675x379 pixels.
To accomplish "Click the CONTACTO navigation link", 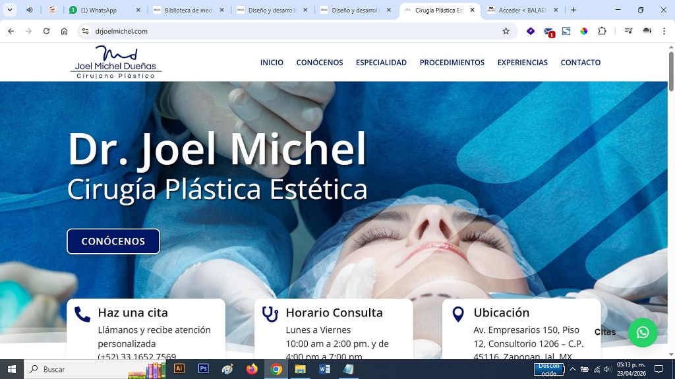I will point(580,63).
